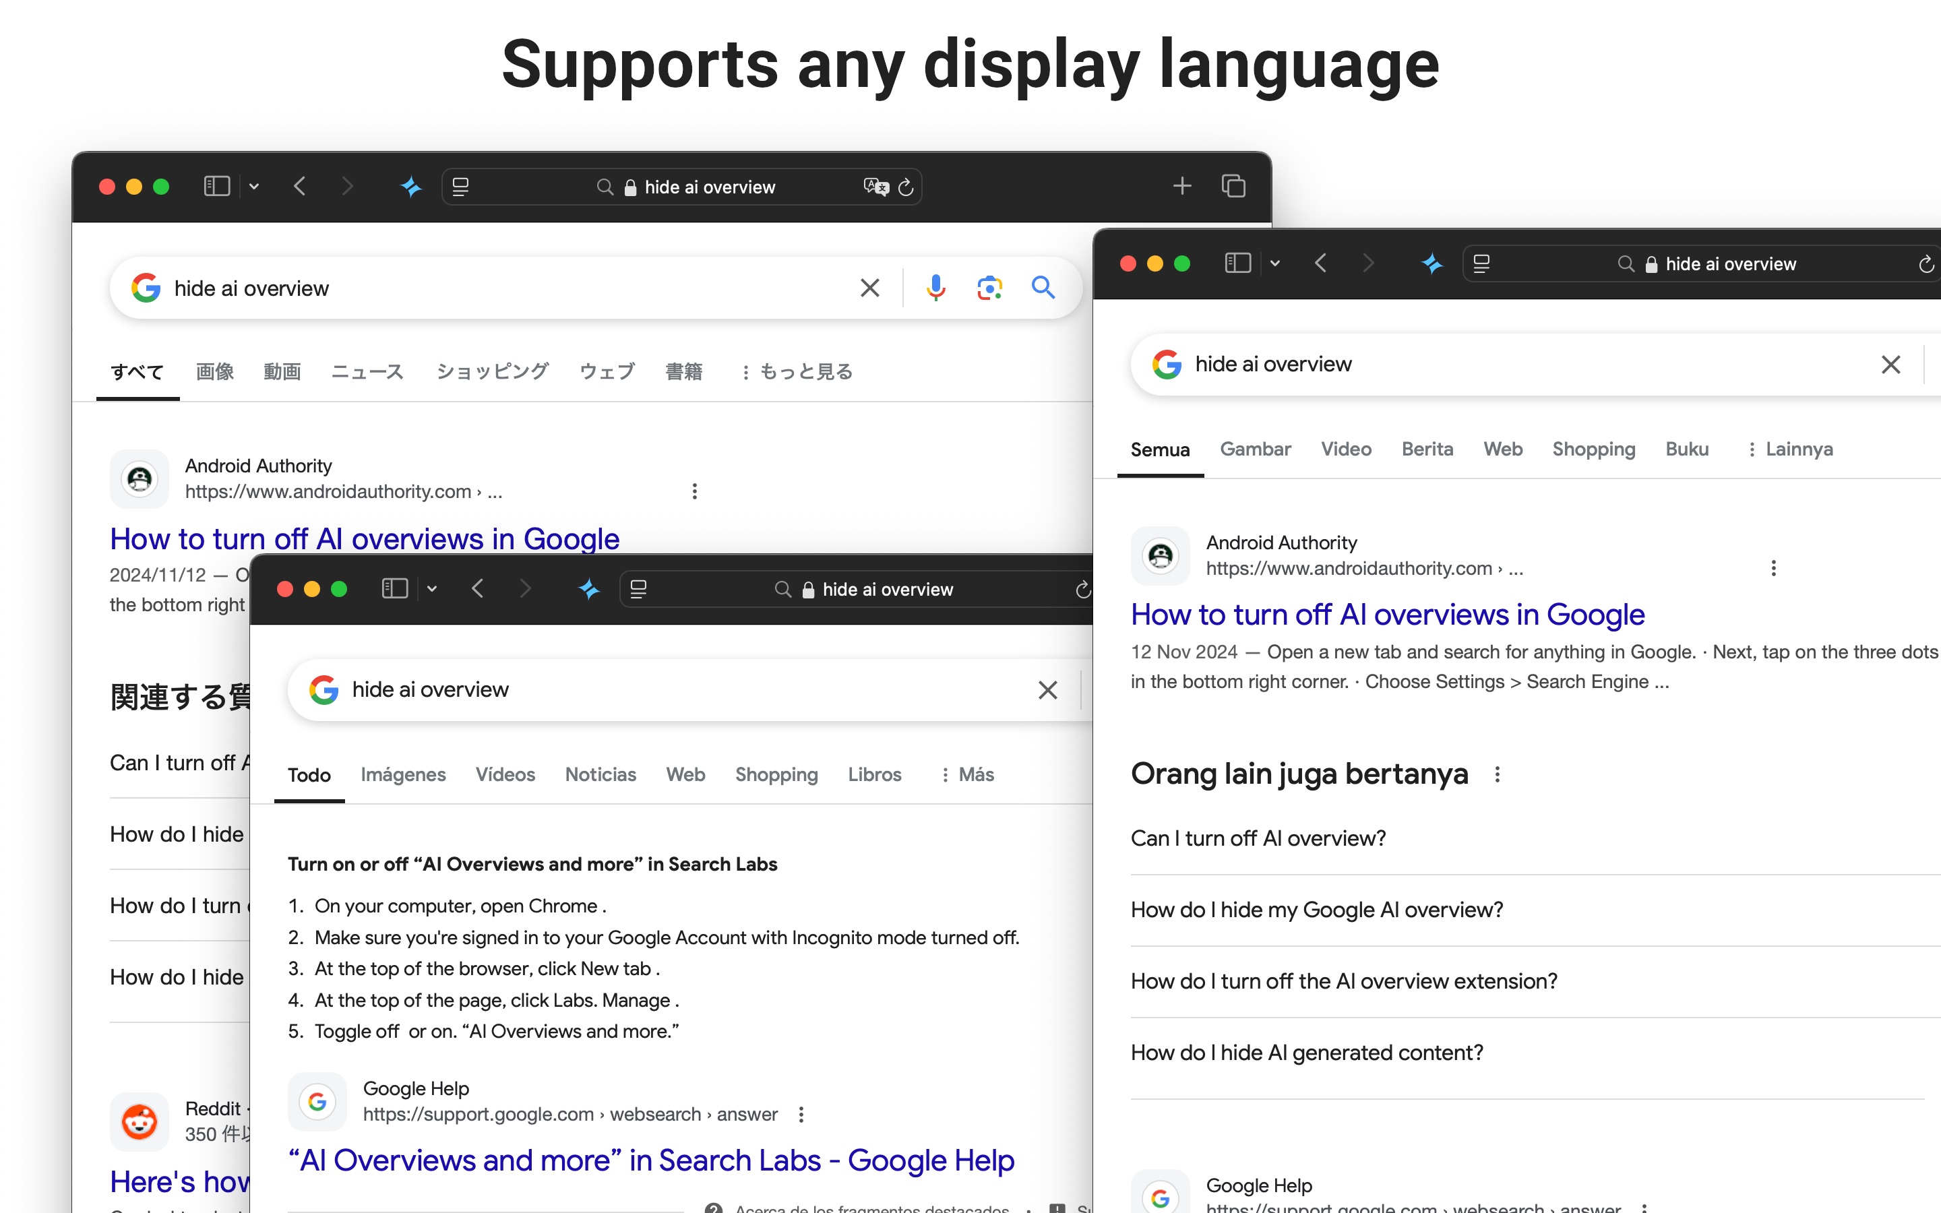The image size is (1941, 1213).
Task: Switch to Imágenes tab
Action: pos(402,774)
